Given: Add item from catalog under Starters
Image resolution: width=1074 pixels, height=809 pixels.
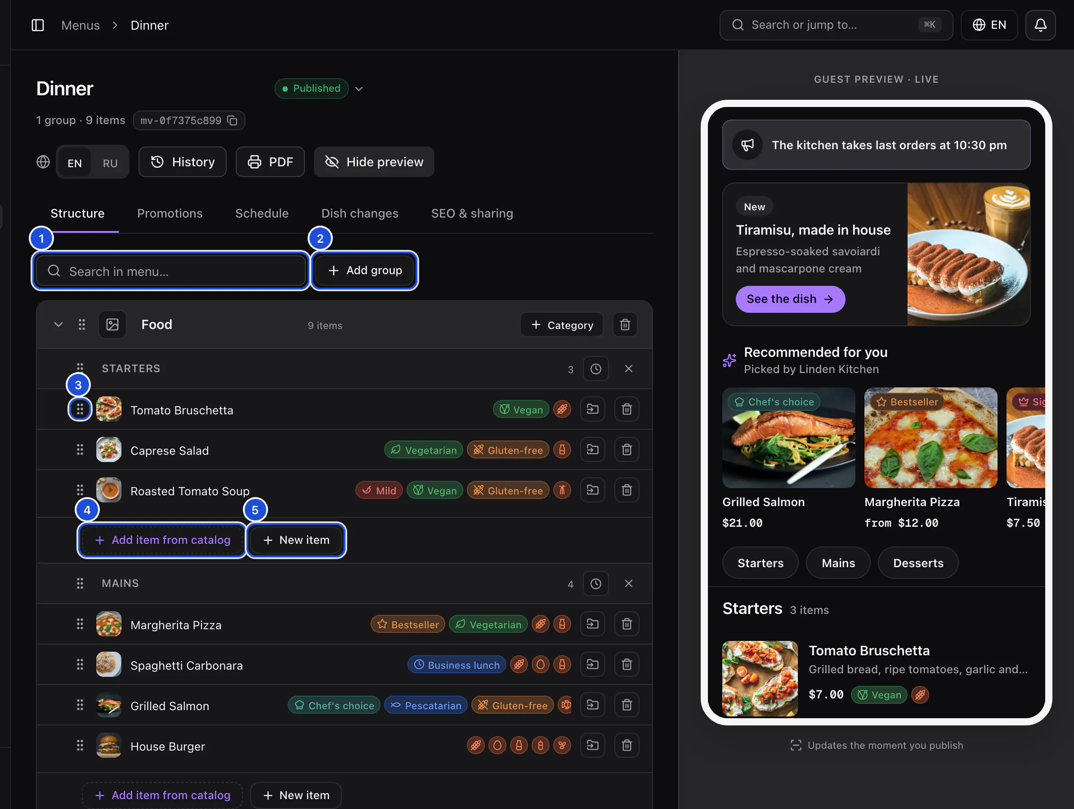Looking at the screenshot, I should [x=162, y=540].
